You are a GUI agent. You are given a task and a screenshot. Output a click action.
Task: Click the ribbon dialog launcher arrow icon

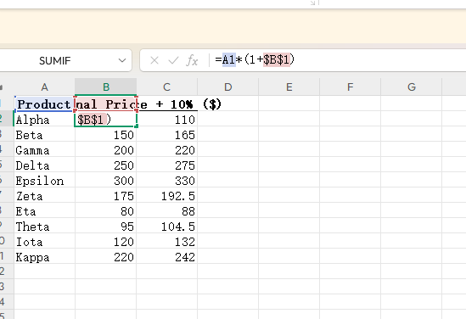tap(312, 3)
